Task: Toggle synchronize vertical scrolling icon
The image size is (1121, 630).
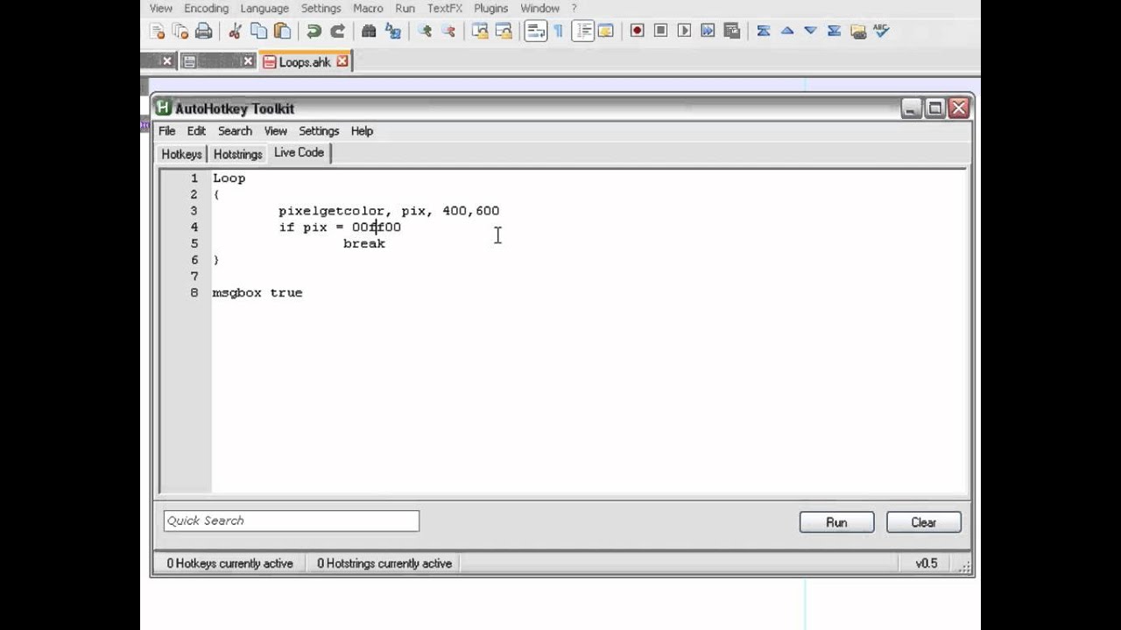Action: [480, 31]
